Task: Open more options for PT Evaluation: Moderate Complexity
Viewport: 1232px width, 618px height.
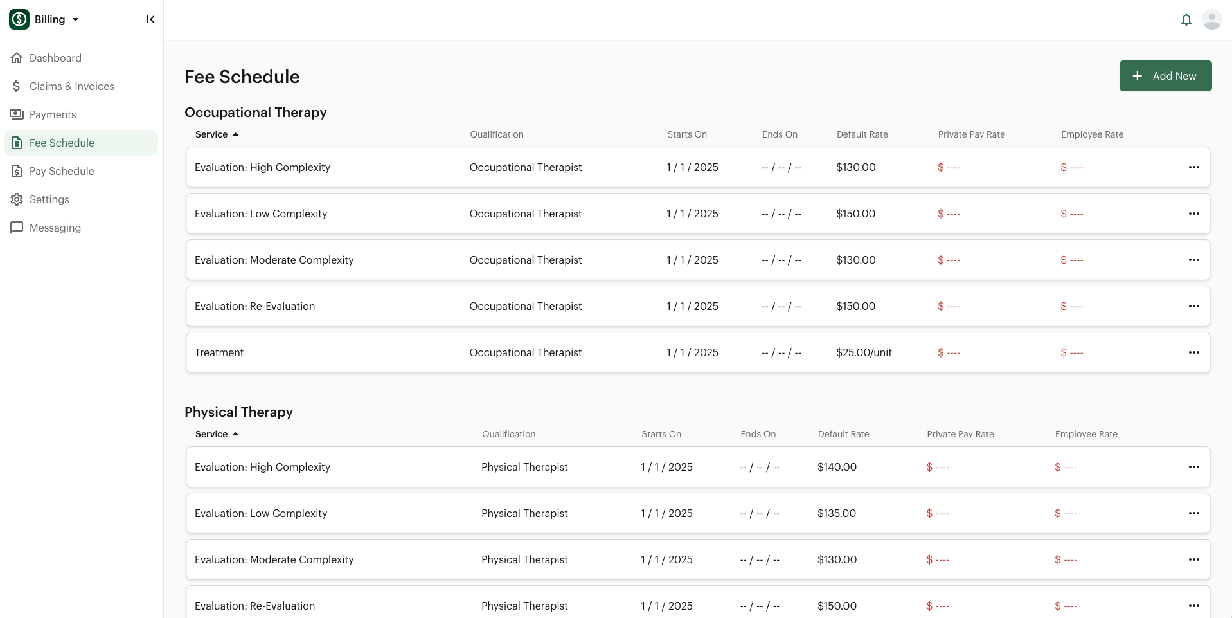Action: click(1193, 559)
